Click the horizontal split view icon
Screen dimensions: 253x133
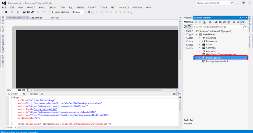(x=177, y=94)
